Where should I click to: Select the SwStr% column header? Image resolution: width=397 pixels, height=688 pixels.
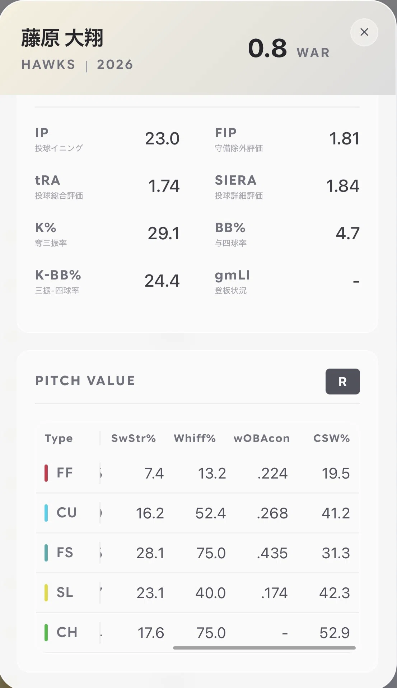click(134, 438)
